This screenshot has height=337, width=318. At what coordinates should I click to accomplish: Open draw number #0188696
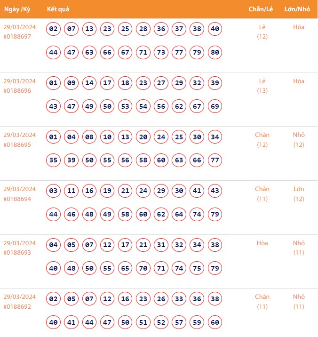[17, 91]
